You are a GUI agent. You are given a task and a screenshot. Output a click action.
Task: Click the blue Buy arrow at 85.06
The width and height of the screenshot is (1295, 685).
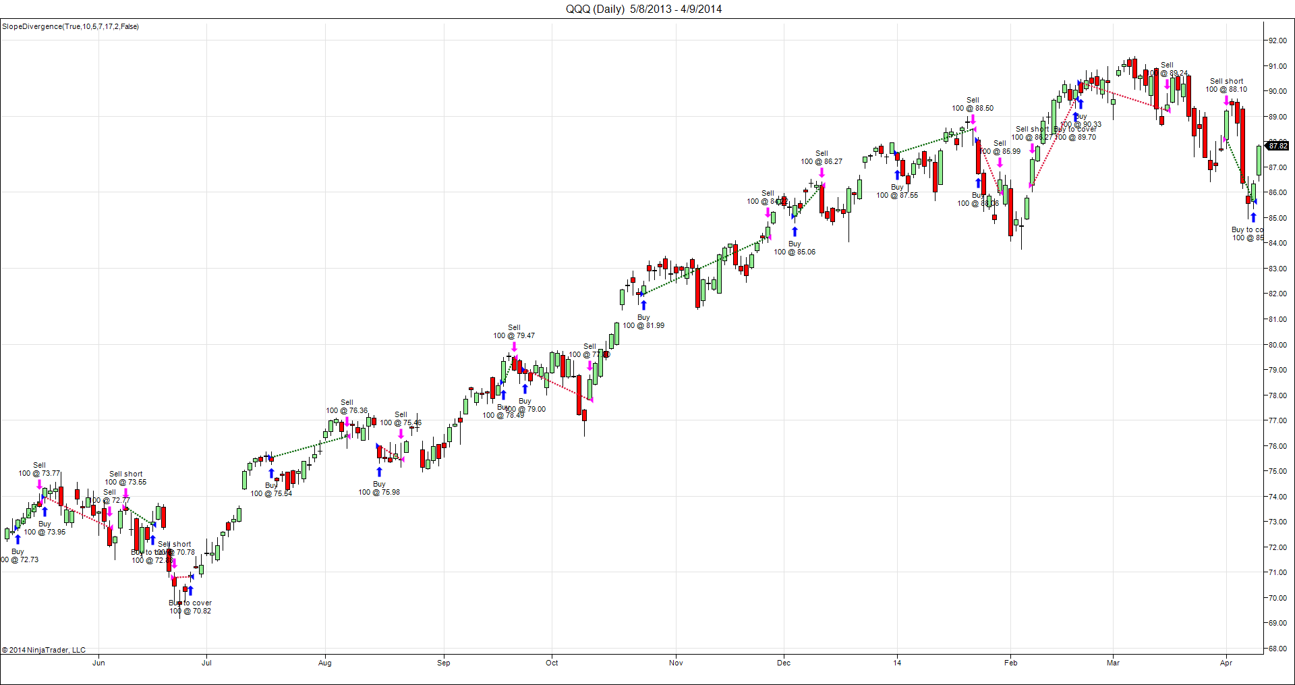(795, 231)
